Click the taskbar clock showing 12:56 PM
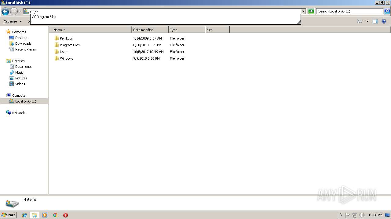 tap(375, 215)
